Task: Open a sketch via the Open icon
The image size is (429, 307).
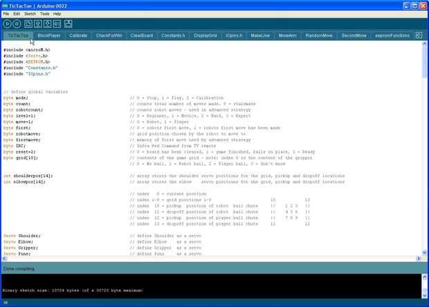Action: click(x=38, y=24)
